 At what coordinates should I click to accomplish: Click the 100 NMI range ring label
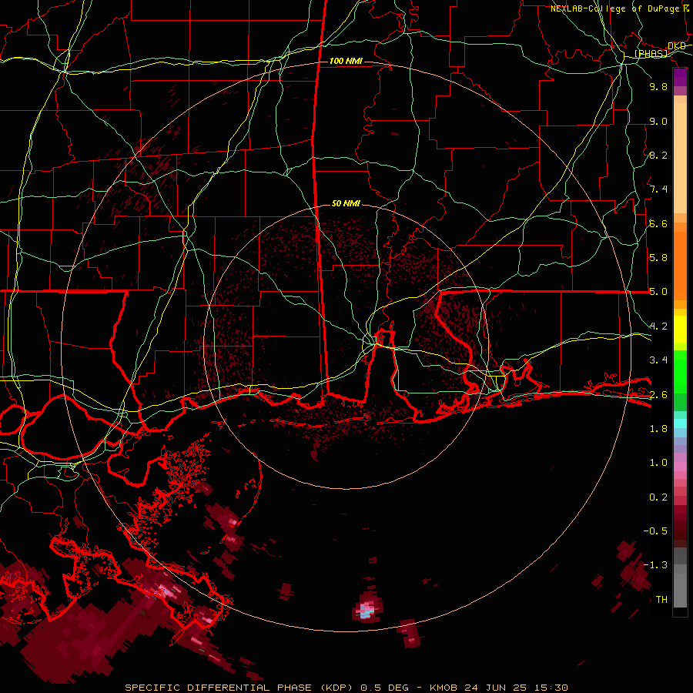346,61
